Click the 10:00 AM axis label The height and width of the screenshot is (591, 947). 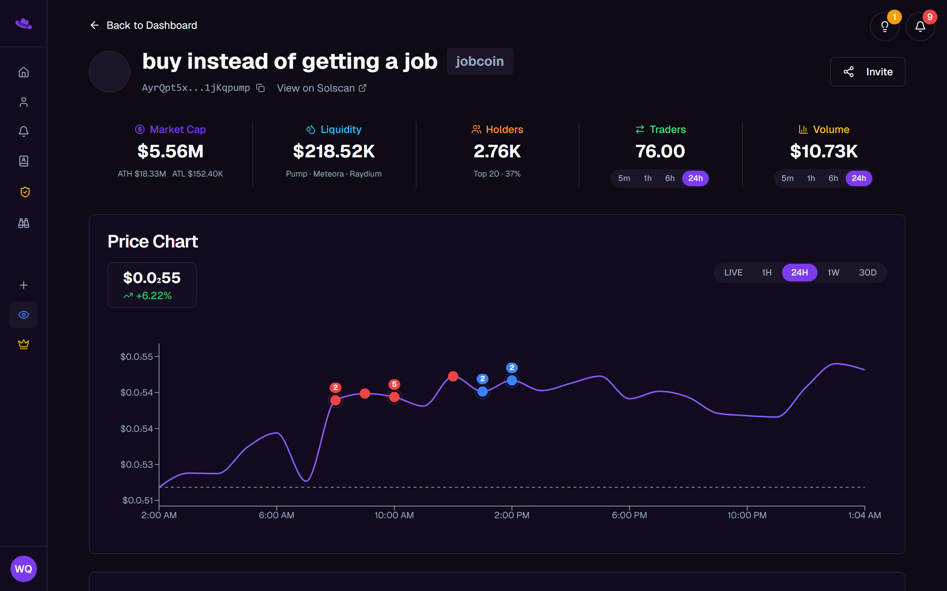coord(394,515)
